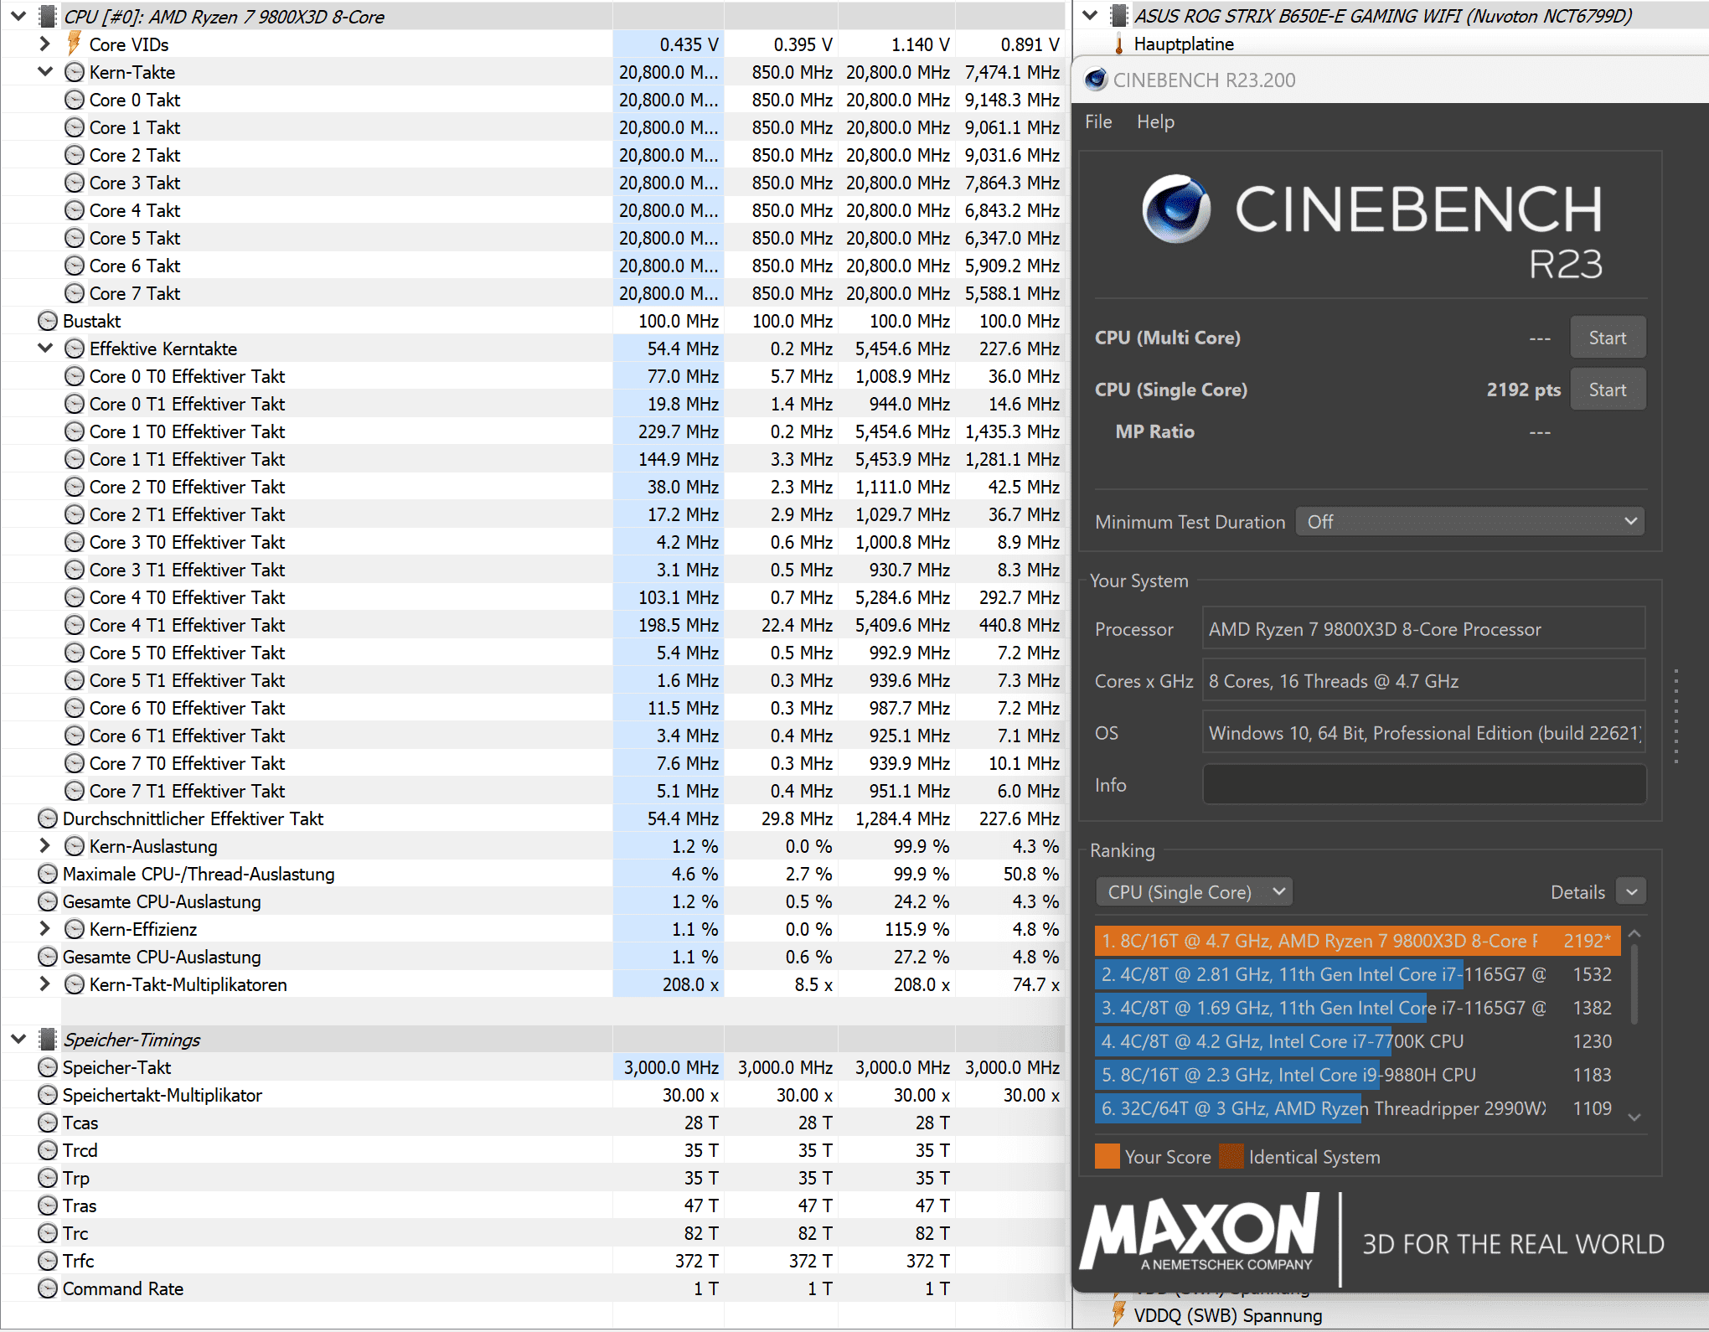Click the CPU chip icon in the Ryzen header
This screenshot has height=1332, width=1709.
49,16
